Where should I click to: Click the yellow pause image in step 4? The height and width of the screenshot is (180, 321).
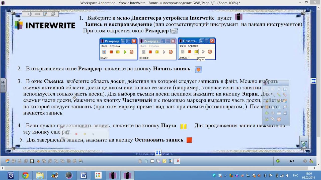click(x=183, y=126)
